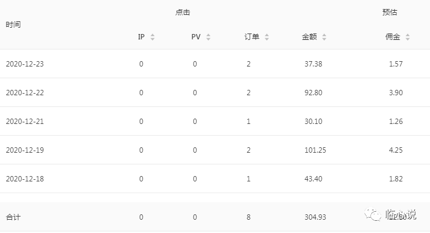Click the total amount 304.93 cell

[x=315, y=217]
